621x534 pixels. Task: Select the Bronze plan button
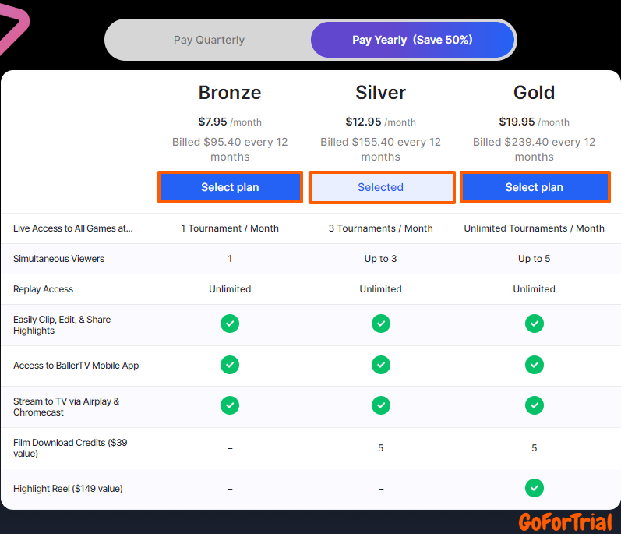click(x=230, y=187)
